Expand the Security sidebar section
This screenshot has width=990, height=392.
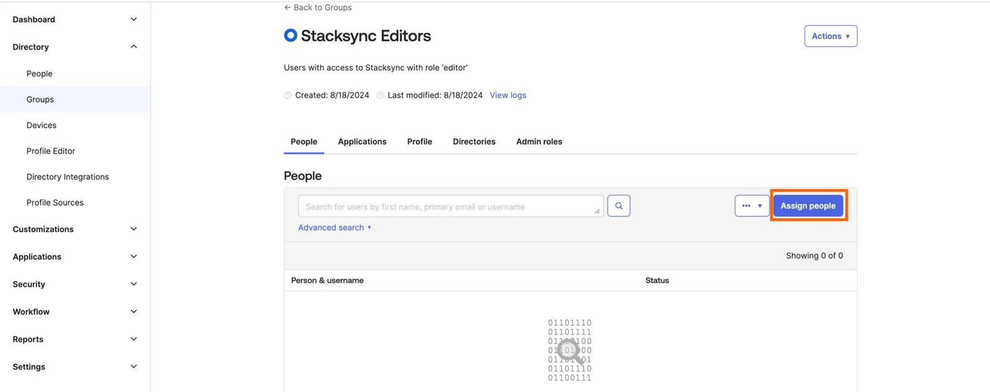[75, 284]
